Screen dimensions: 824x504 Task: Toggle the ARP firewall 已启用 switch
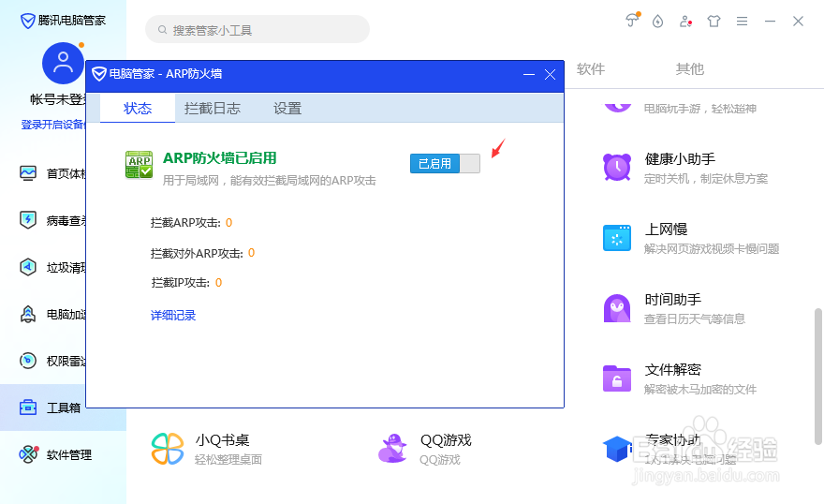click(x=445, y=163)
